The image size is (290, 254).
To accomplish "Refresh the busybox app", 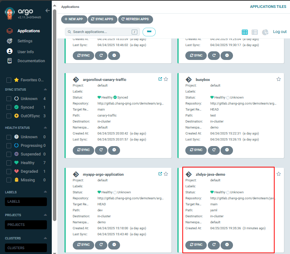I will point(214,150).
